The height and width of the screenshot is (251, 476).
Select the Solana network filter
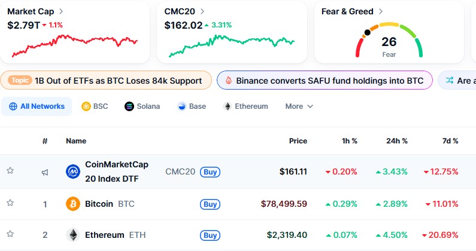coord(142,106)
